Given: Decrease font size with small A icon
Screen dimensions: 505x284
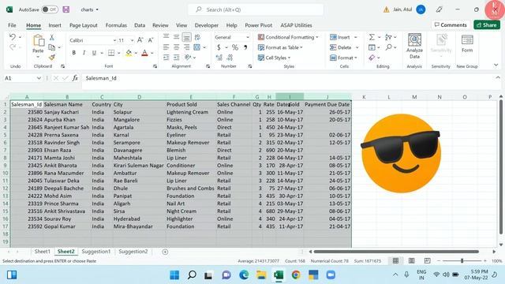Looking at the screenshot, I should click(151, 40).
